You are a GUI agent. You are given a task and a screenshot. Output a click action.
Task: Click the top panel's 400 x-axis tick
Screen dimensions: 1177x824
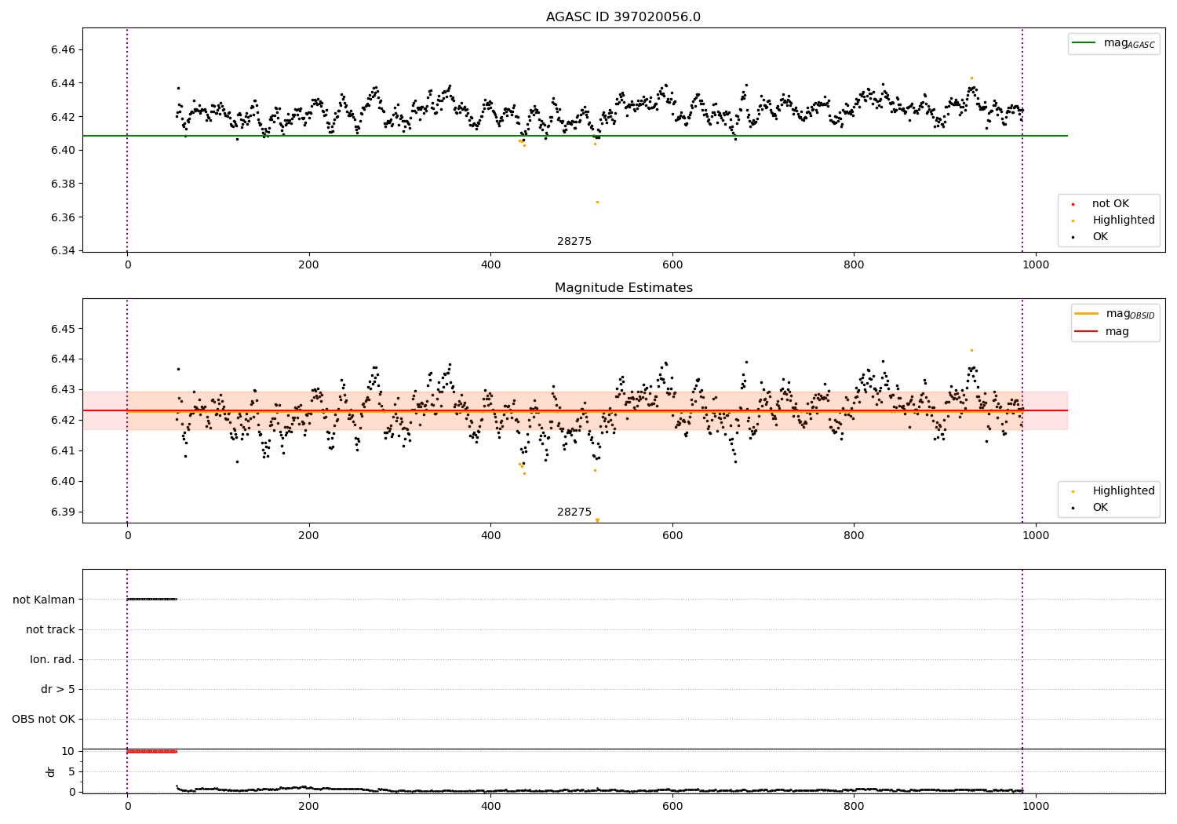point(490,265)
